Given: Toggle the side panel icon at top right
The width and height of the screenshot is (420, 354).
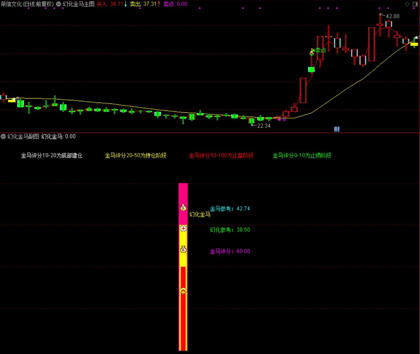Looking at the screenshot, I should click(415, 4).
